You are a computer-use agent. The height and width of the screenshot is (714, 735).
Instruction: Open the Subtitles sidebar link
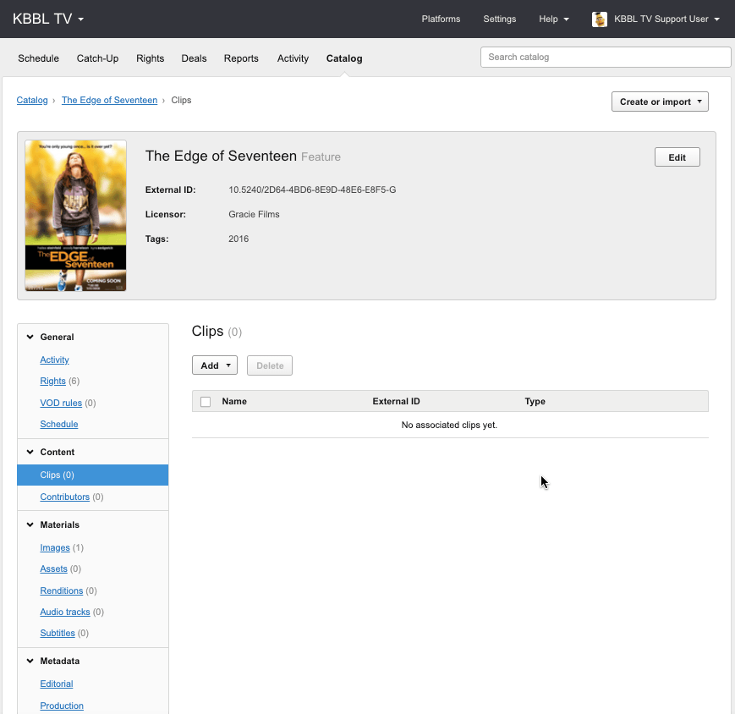(58, 633)
